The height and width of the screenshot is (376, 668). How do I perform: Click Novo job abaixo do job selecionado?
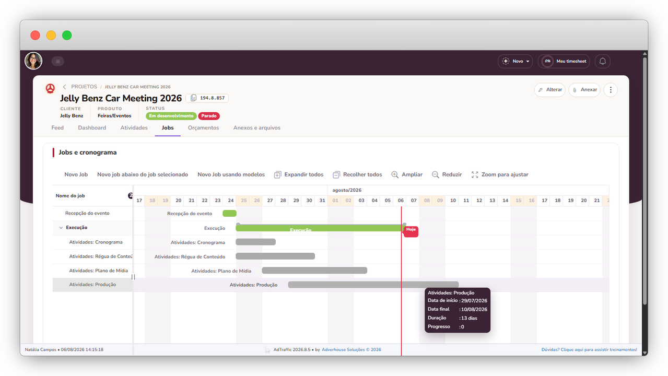[x=143, y=174]
